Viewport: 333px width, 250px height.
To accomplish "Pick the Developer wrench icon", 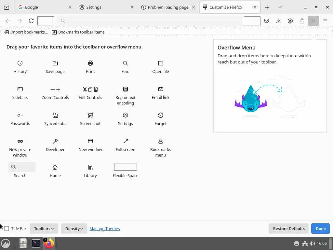I will tap(55, 141).
